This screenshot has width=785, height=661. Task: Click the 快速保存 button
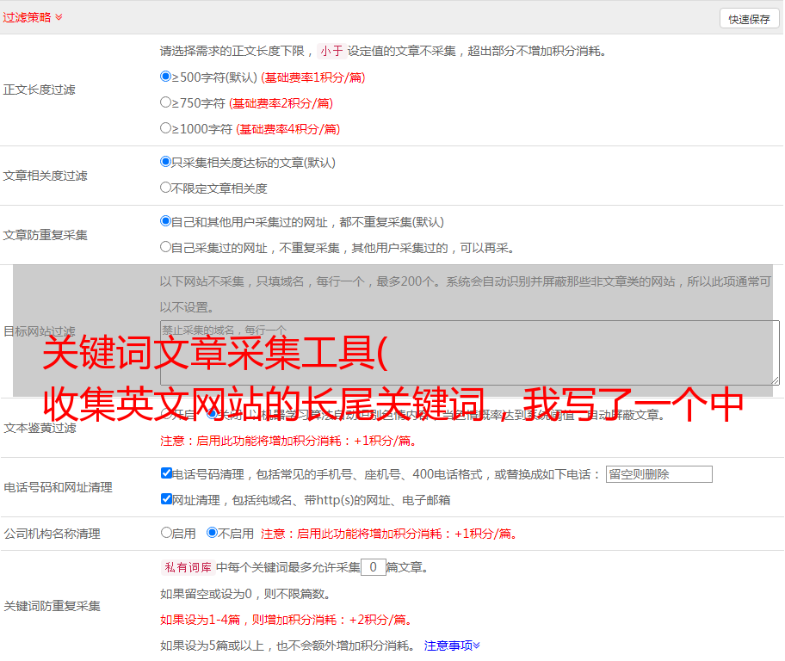(x=749, y=19)
